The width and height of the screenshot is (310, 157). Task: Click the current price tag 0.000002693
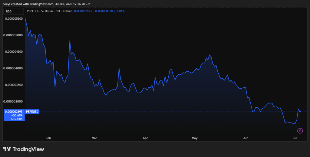14,112
